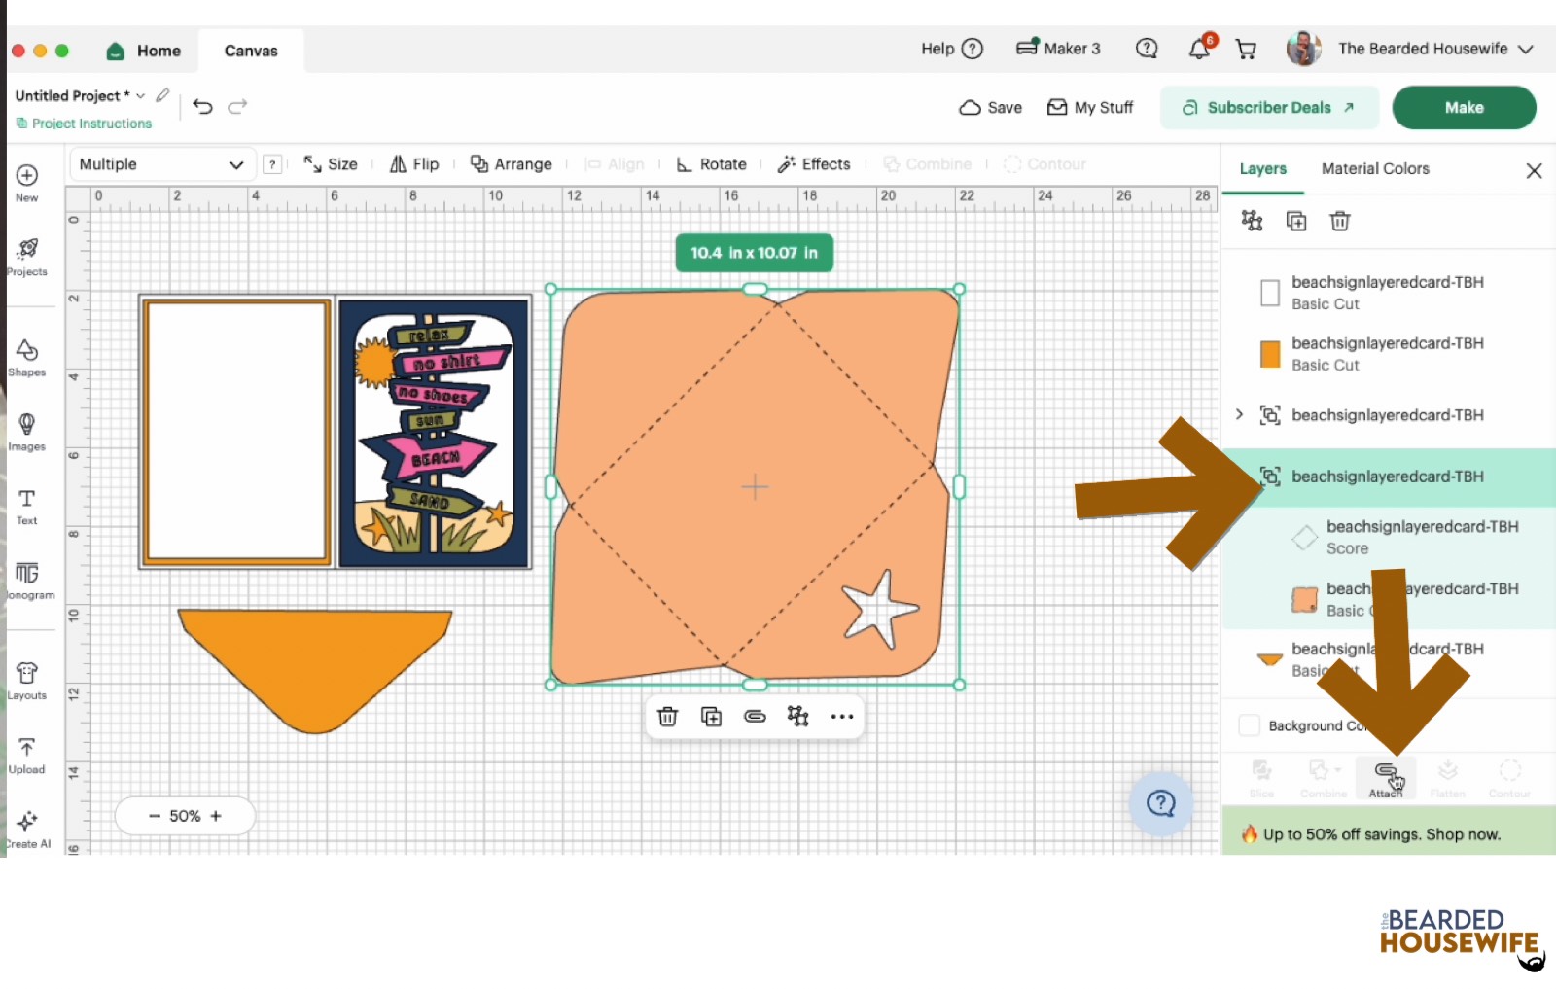Screen dimensions: 1556x989
Task: Switch to the Layers tab
Action: [x=1262, y=169]
